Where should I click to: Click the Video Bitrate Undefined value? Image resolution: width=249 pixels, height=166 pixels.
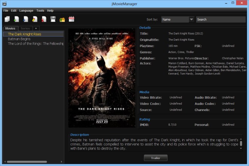(176, 97)
